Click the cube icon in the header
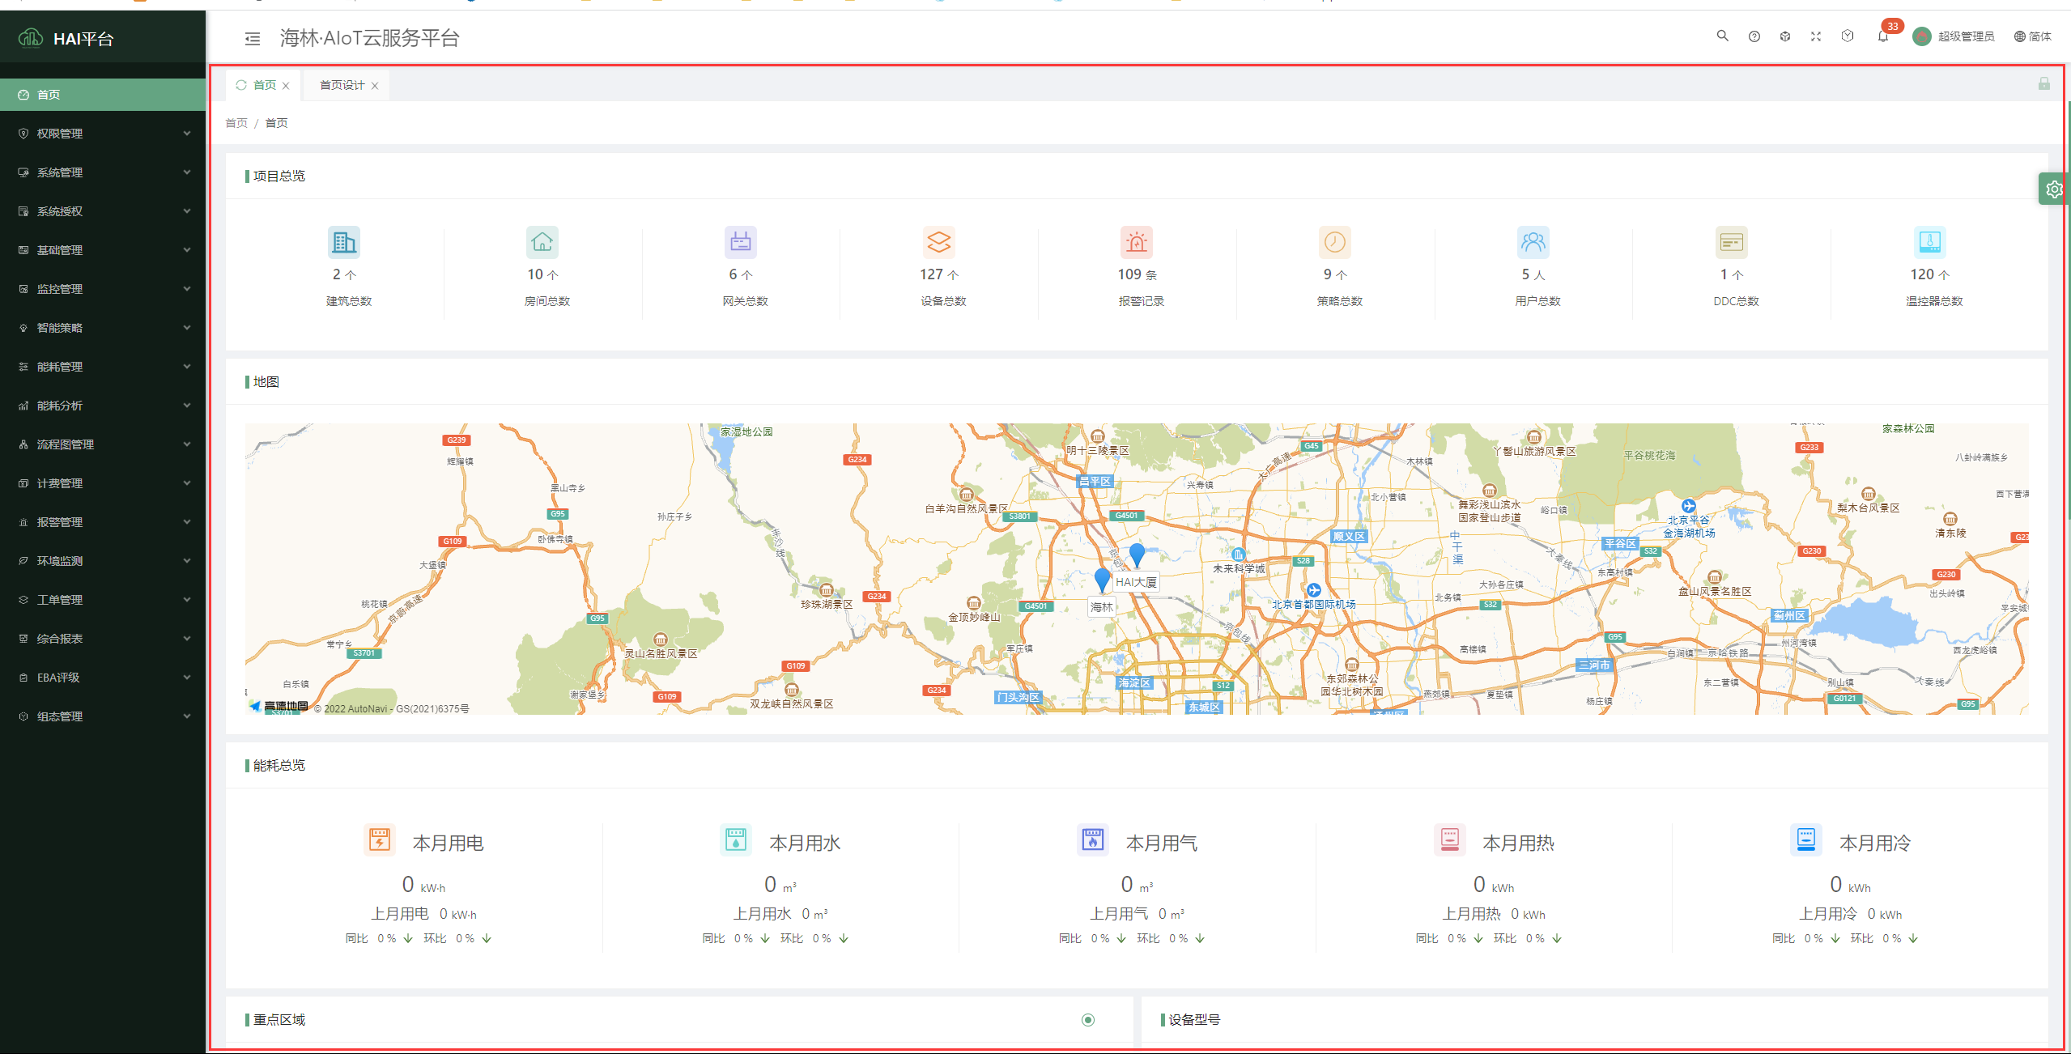The height and width of the screenshot is (1054, 2071). [1784, 36]
